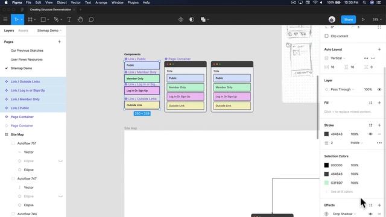Open Effects styles four-dot icon

click(370, 205)
